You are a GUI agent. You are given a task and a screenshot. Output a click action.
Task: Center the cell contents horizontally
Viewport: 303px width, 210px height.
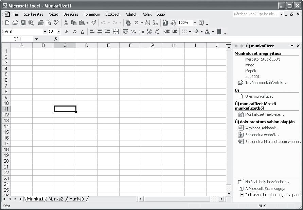point(100,32)
